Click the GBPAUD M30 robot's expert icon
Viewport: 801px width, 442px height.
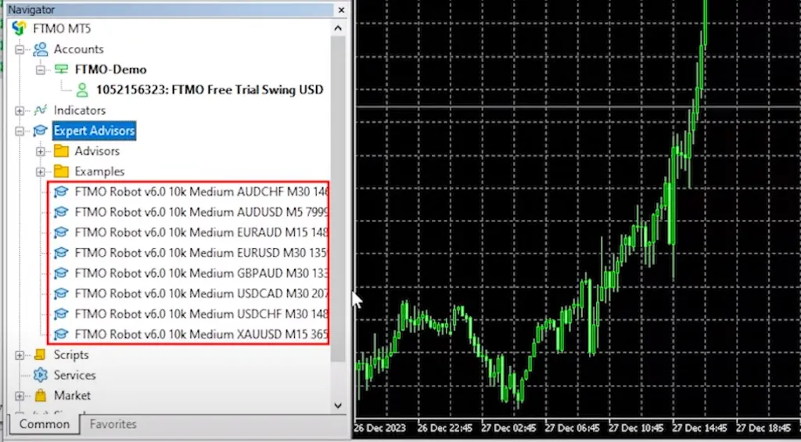61,273
